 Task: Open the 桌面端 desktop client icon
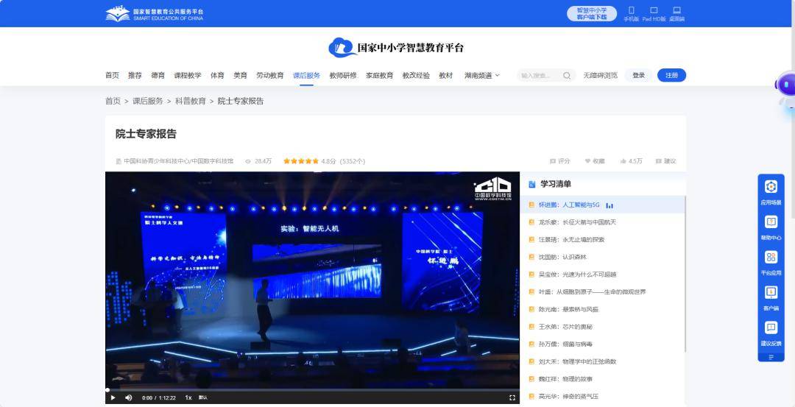(x=677, y=14)
